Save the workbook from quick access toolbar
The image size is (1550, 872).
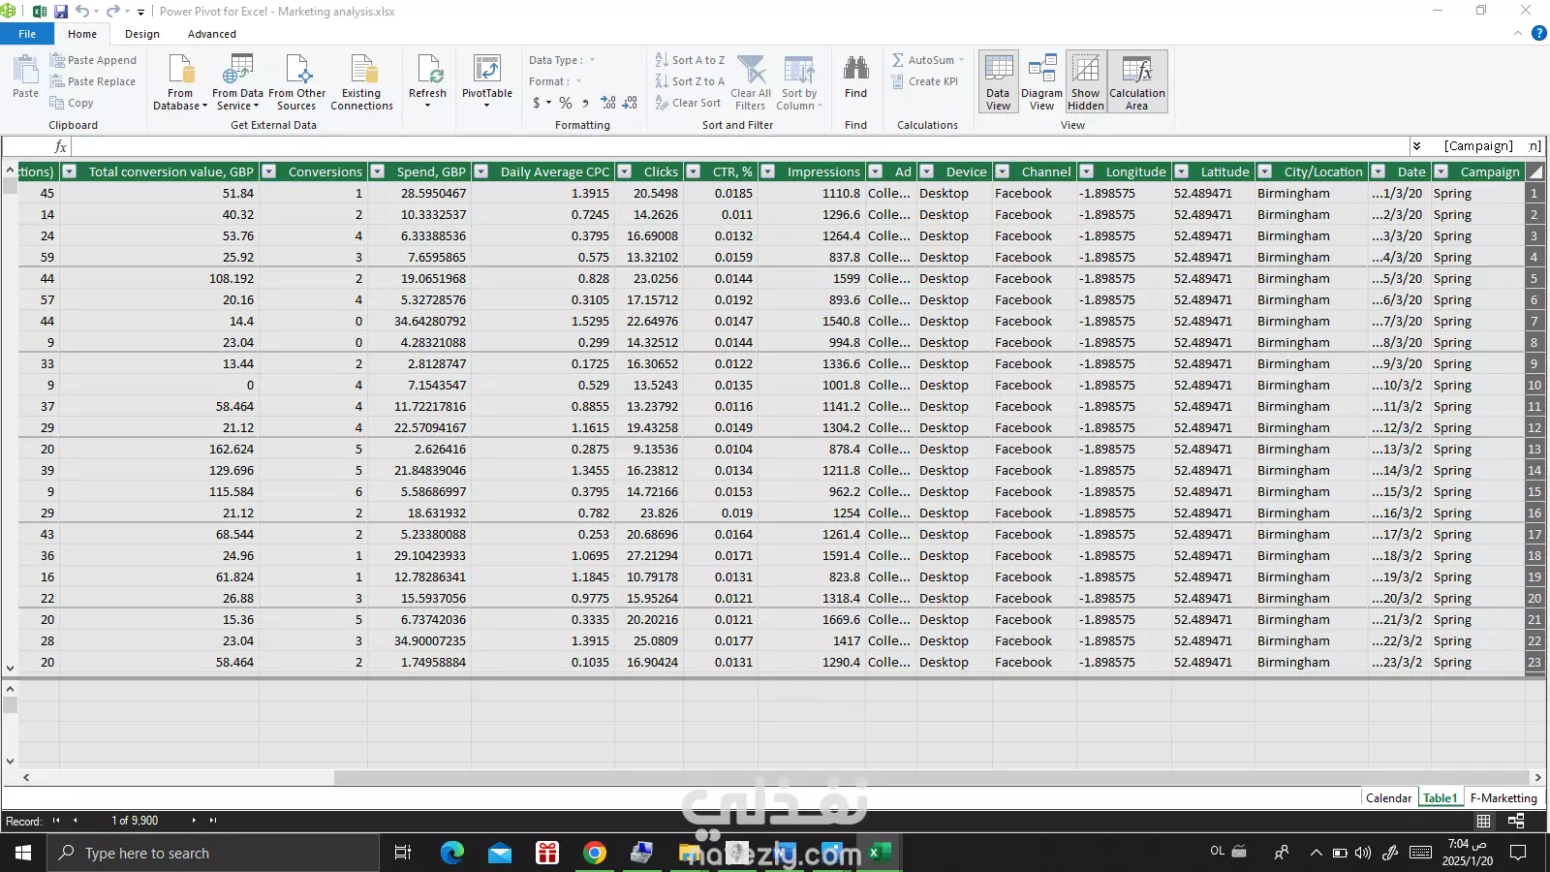(61, 12)
